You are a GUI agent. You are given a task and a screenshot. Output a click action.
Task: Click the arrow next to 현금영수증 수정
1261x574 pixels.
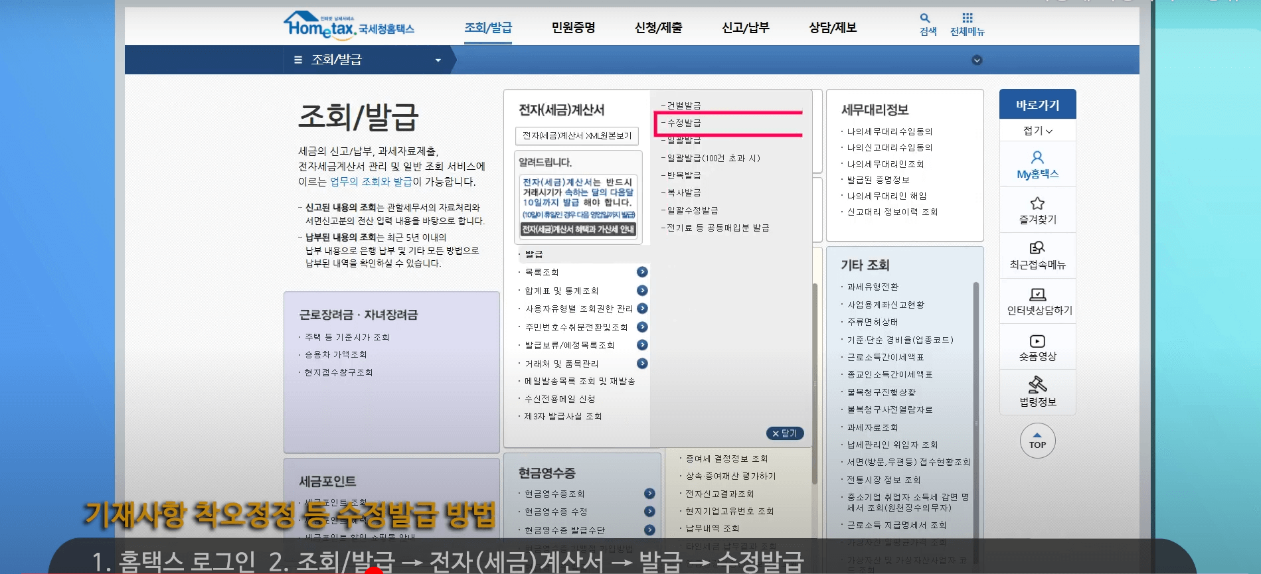(x=649, y=512)
